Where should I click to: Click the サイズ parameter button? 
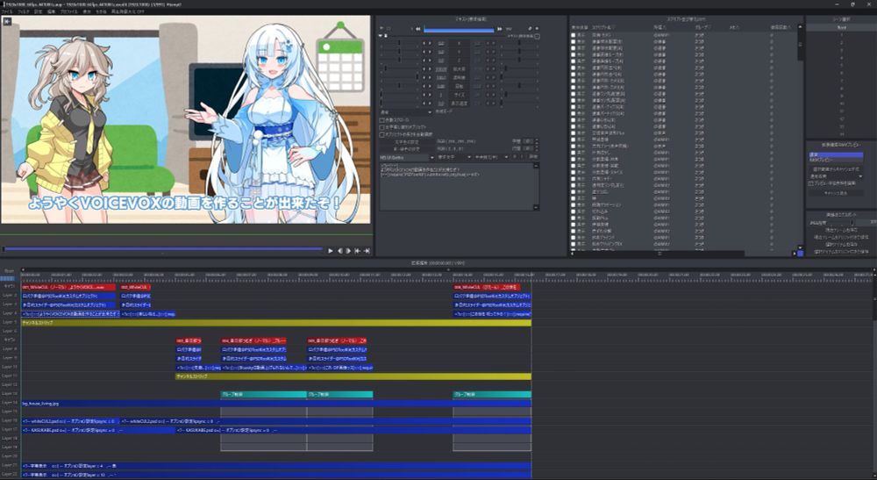tap(460, 95)
